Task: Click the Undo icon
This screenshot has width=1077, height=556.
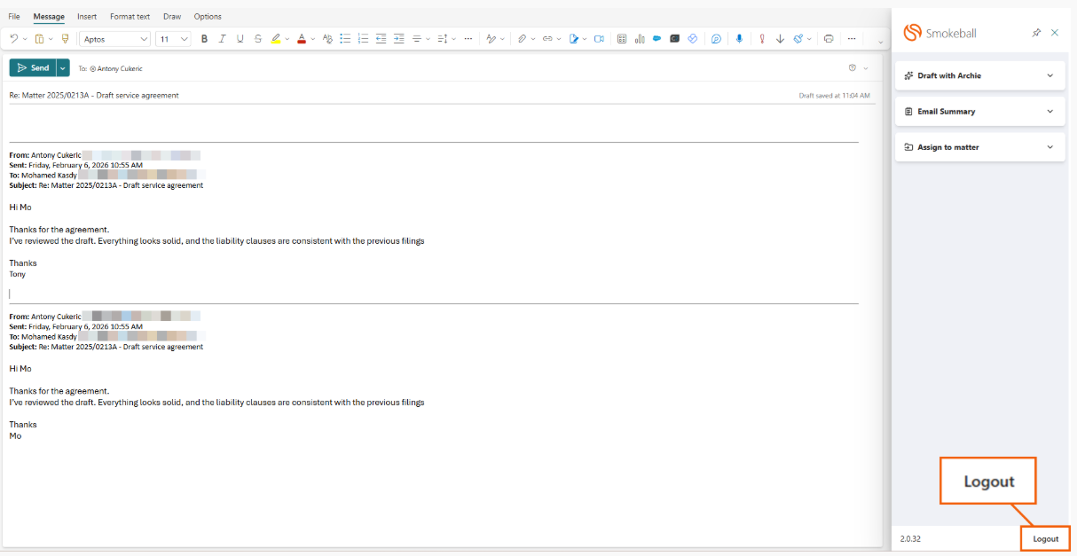Action: 13,39
